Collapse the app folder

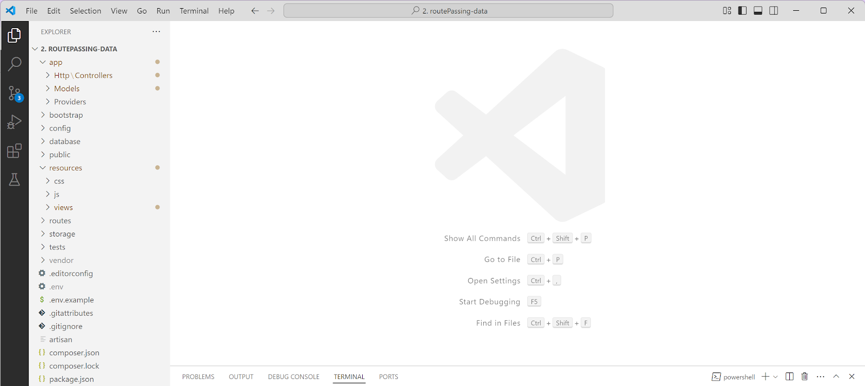[99, 62]
